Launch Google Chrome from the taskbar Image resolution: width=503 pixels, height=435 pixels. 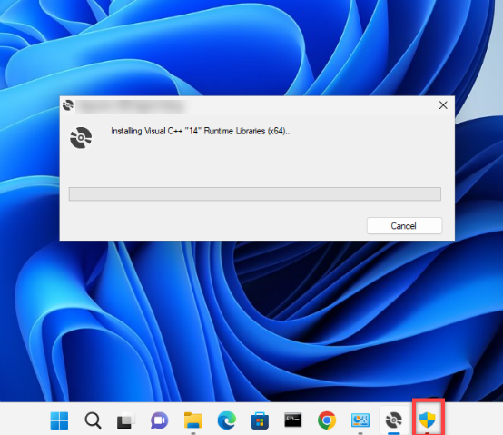[x=327, y=420]
